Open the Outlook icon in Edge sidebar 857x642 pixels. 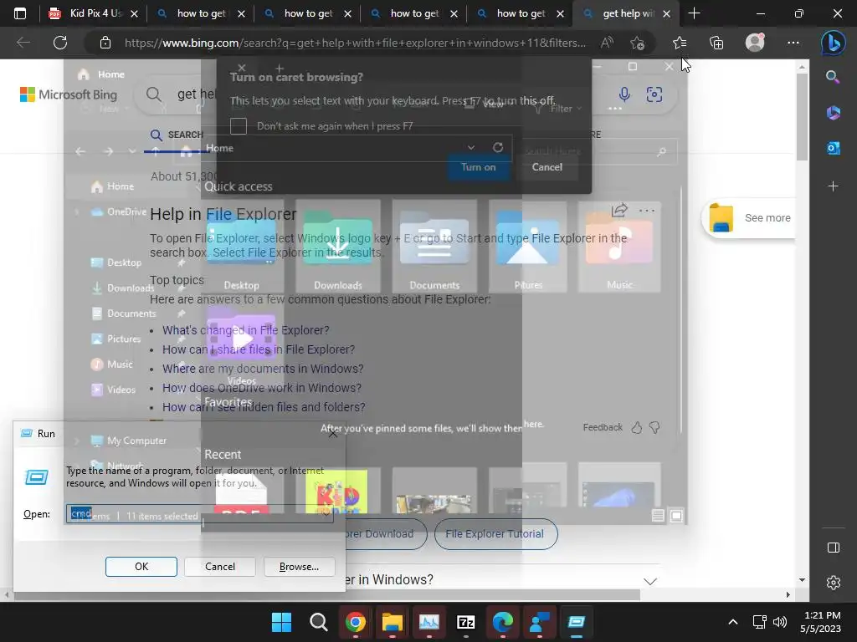833,148
